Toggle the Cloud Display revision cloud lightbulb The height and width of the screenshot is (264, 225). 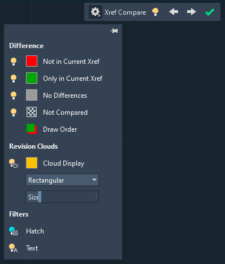click(x=14, y=163)
